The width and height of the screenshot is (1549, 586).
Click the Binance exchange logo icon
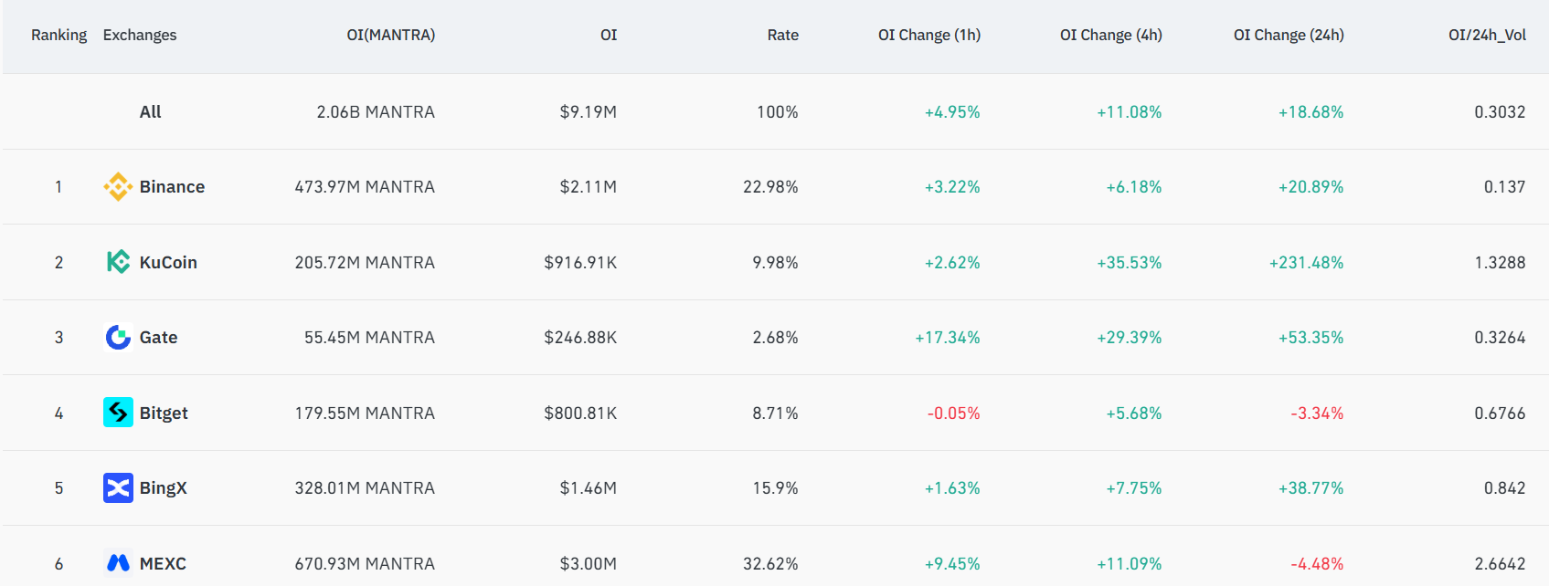click(x=118, y=187)
